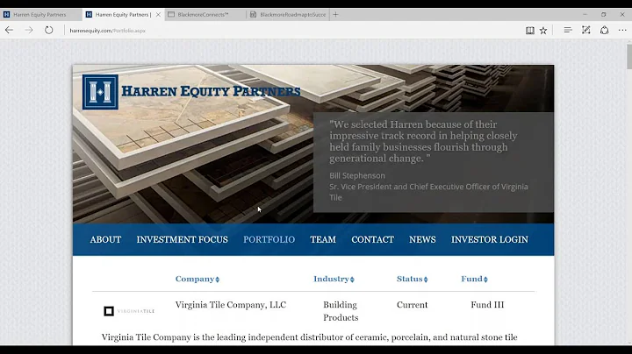Open reading view book icon
The image size is (632, 354).
point(529,30)
